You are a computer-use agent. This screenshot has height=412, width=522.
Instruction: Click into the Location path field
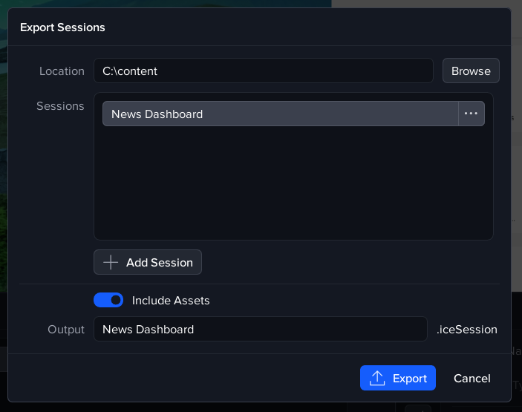pos(263,71)
